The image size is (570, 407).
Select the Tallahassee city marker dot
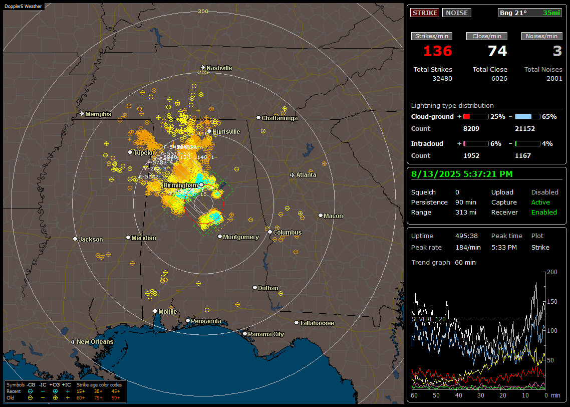pyautogui.click(x=297, y=323)
